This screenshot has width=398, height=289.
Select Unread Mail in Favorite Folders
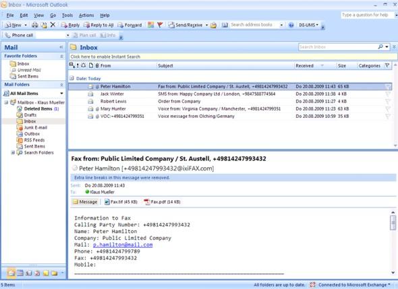29,70
